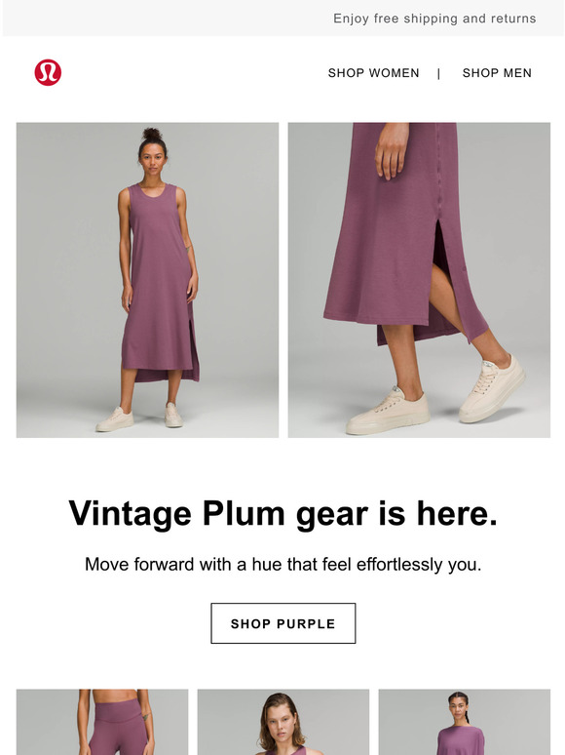
Task: Click the Vintage Plum gear headline
Action: tap(283, 514)
